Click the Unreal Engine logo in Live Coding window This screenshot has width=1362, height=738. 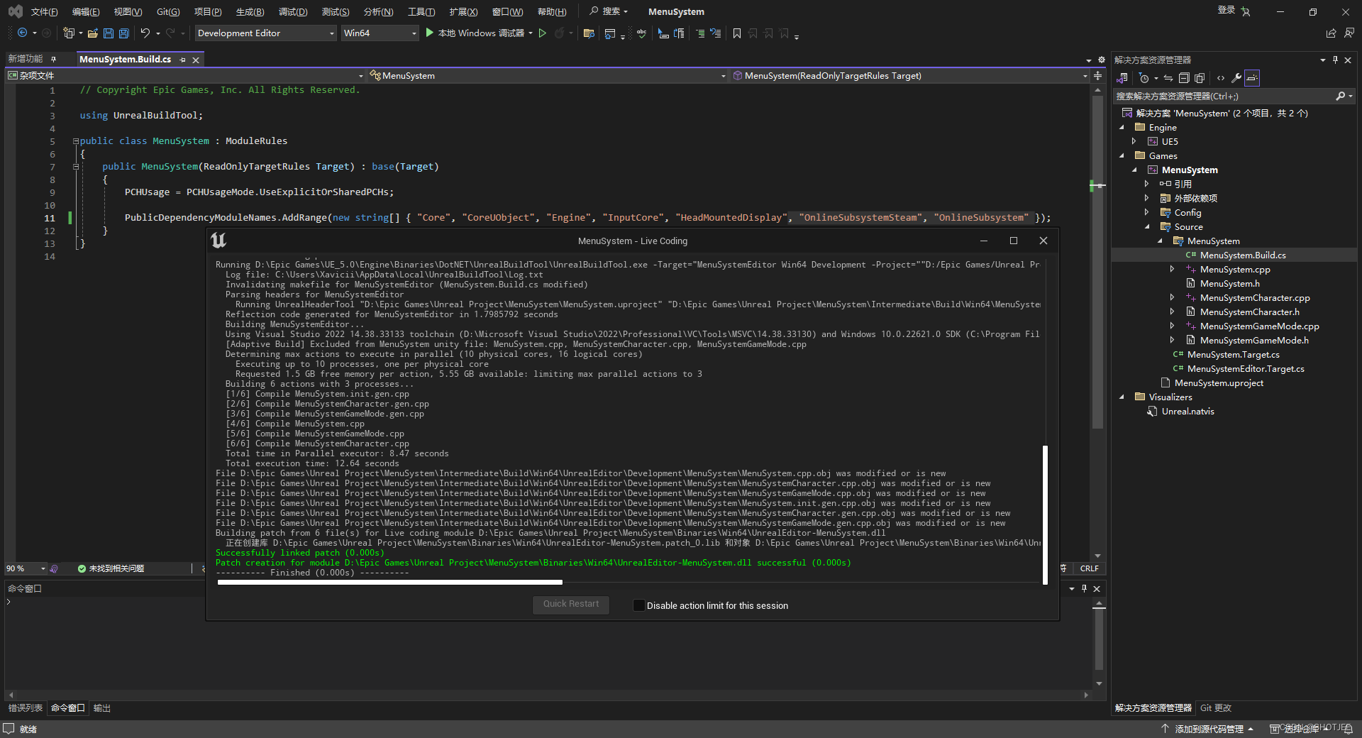(x=218, y=241)
